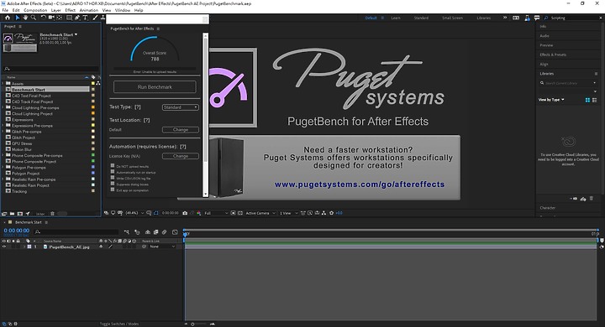
Task: Open the 1 View layout dropdown
Action: 288,213
